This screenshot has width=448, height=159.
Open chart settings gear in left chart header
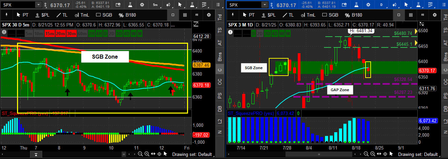pos(142,5)
